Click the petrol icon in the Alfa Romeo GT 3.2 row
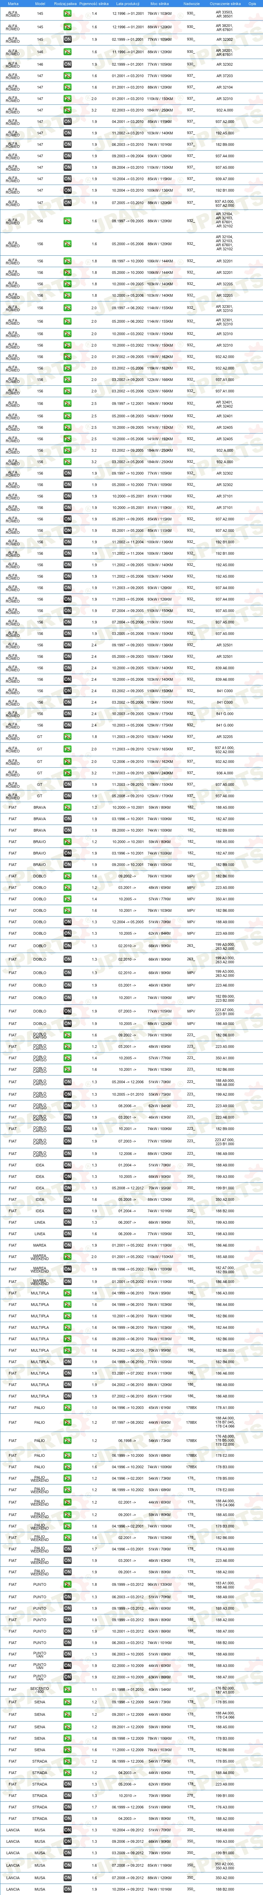The image size is (263, 1895). point(67,773)
